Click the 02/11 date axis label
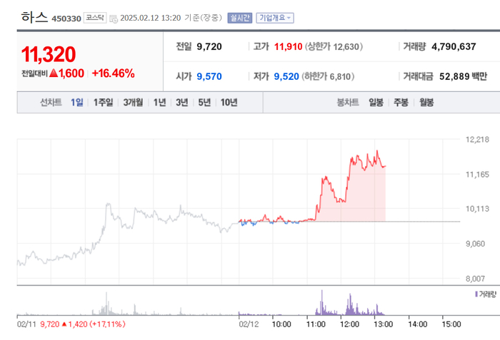 [26, 324]
